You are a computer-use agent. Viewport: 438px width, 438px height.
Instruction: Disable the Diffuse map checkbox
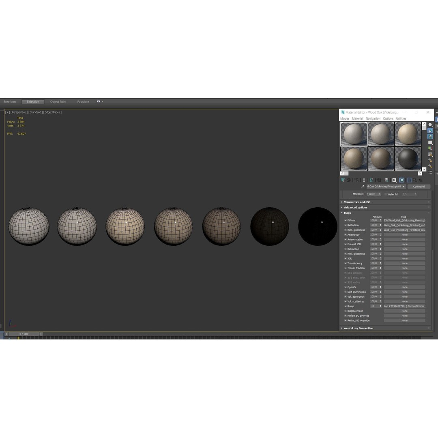(x=346, y=220)
